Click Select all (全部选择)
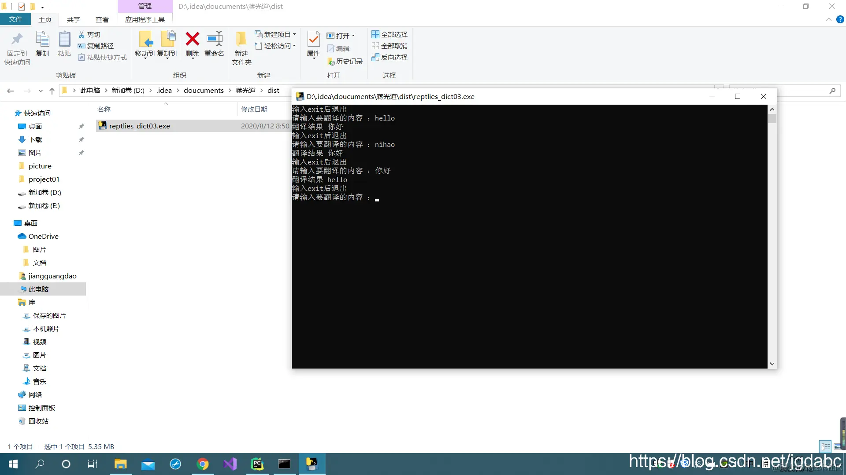 [390, 34]
